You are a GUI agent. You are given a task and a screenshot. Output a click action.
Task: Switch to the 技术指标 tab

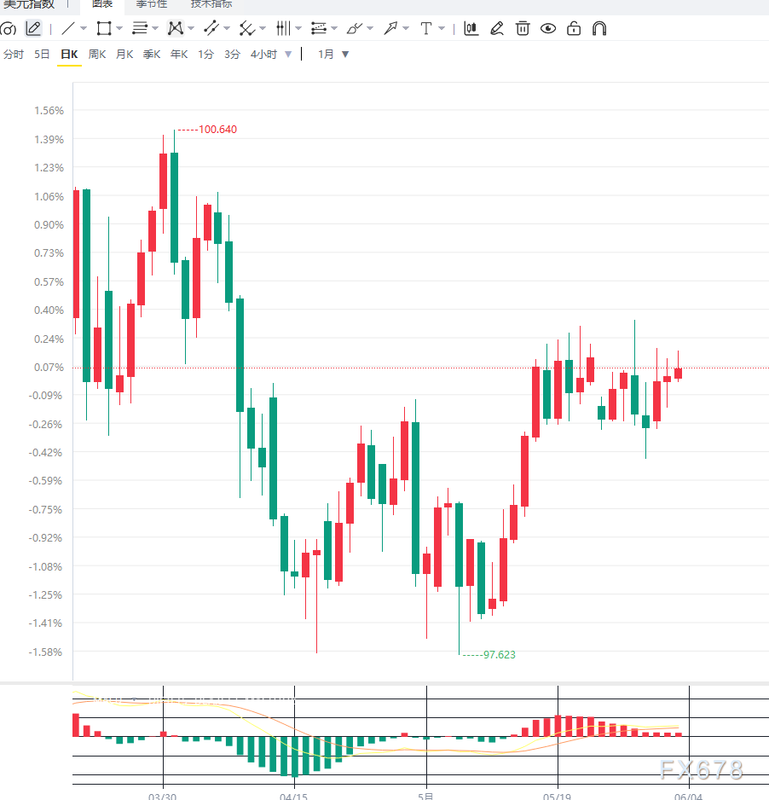[211, 4]
